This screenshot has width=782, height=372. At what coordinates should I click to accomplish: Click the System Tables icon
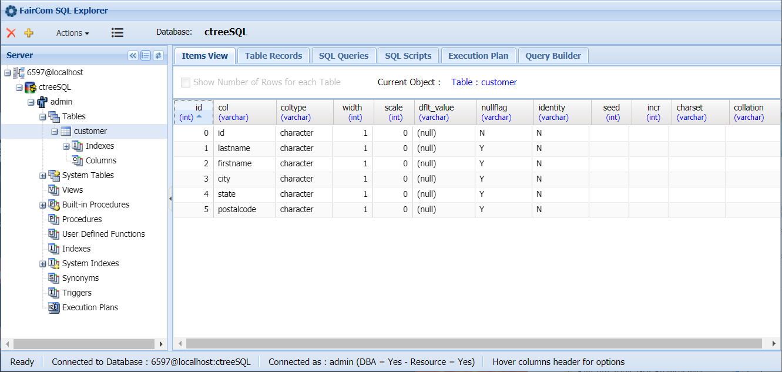point(54,175)
